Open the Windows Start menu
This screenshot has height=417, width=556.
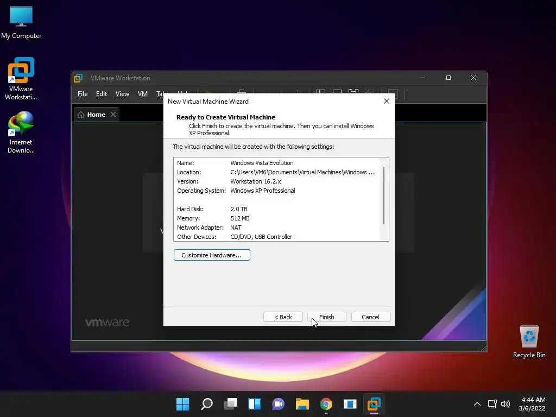[183, 404]
